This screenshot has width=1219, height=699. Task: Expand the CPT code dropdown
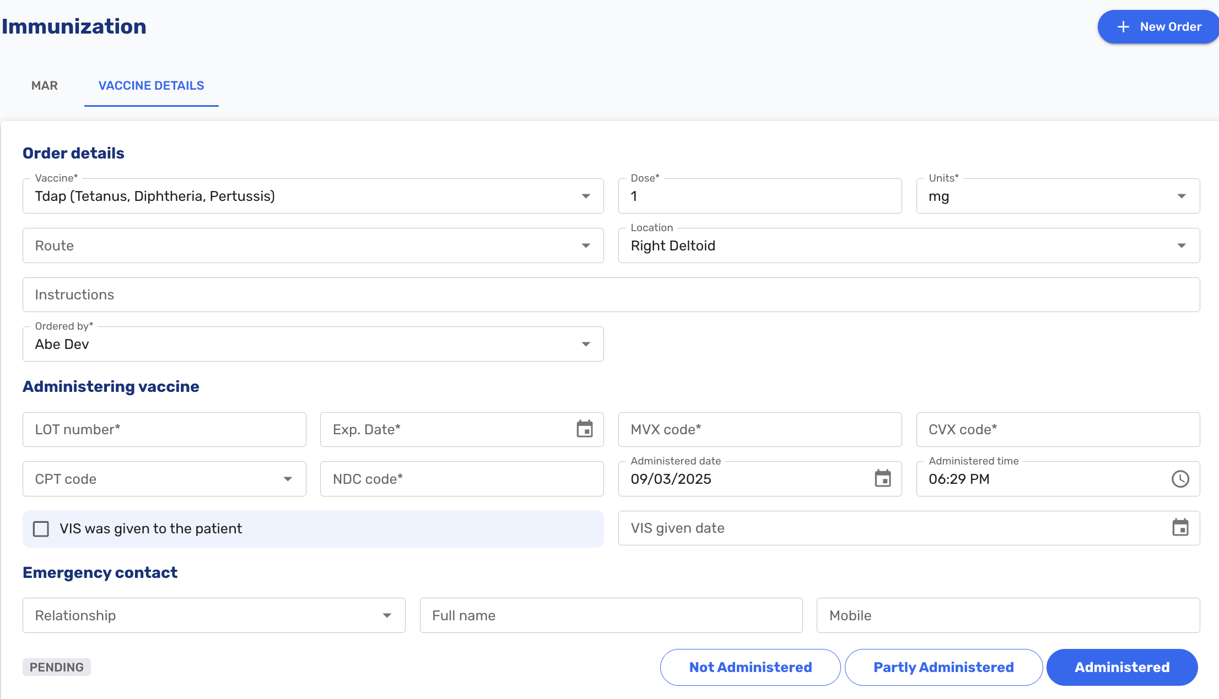tap(288, 479)
